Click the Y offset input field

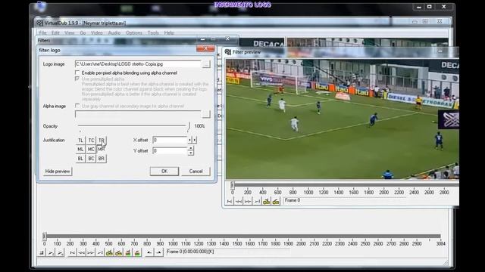coord(170,151)
